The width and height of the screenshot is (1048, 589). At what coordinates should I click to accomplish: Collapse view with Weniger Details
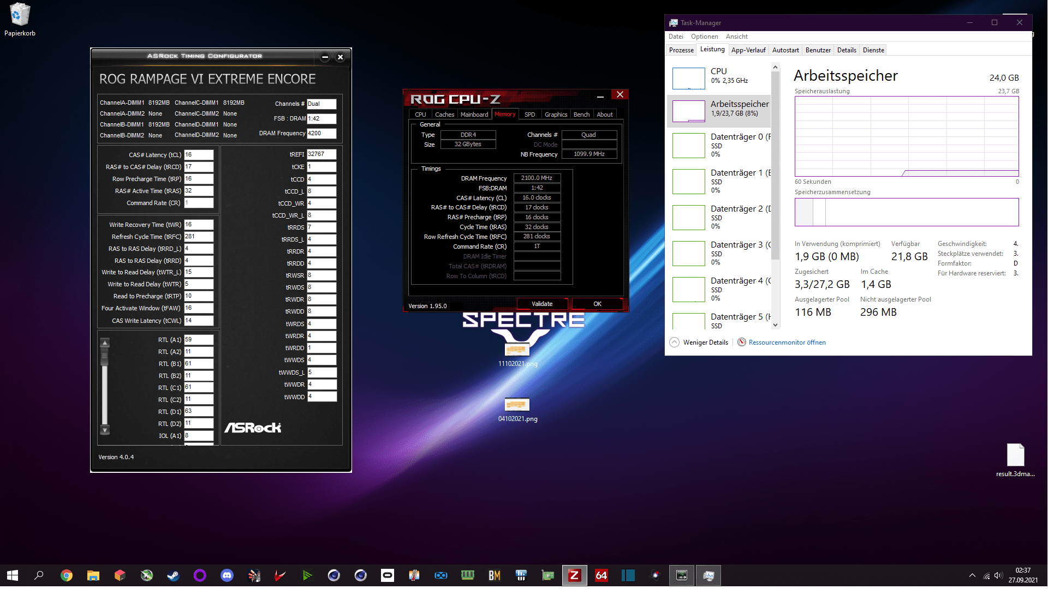(699, 342)
